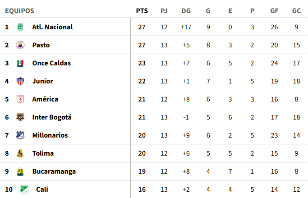This screenshot has height=198, width=308.
Task: Click the GF column header
Action: point(274,11)
